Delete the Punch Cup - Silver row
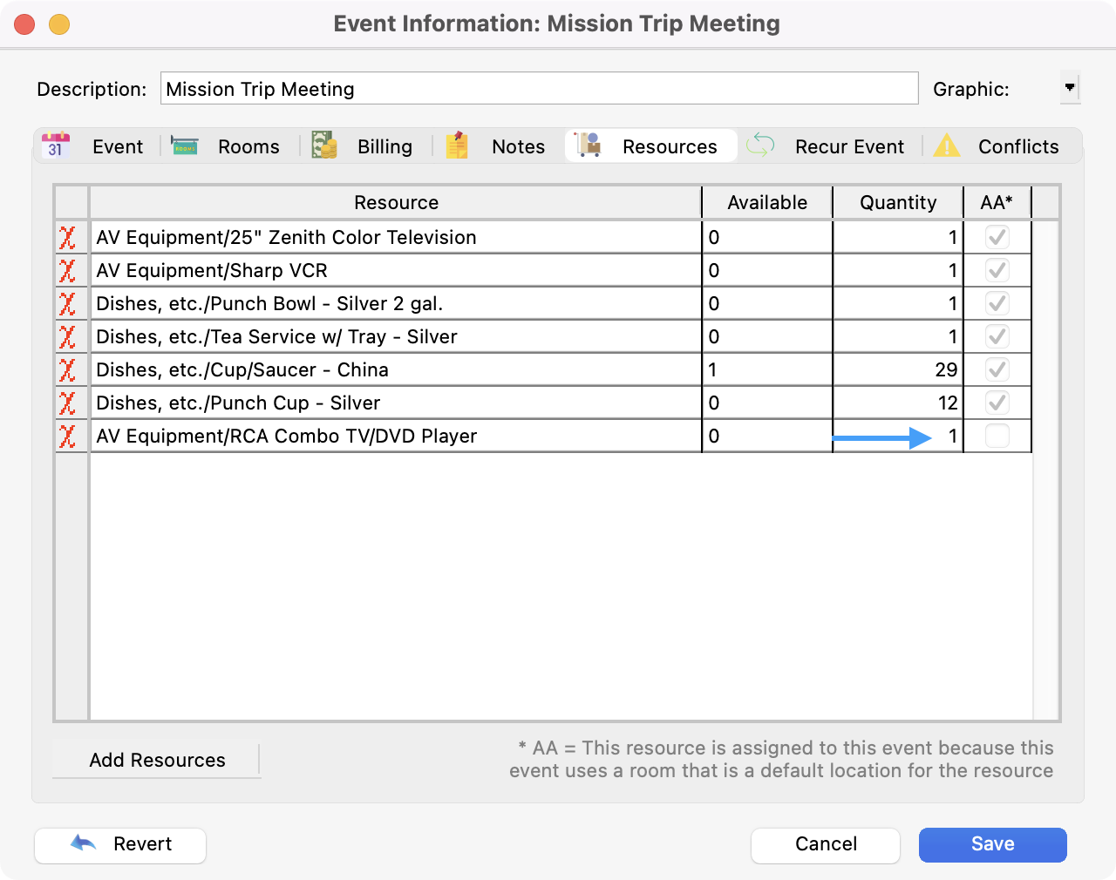The width and height of the screenshot is (1116, 880). pyautogui.click(x=67, y=403)
